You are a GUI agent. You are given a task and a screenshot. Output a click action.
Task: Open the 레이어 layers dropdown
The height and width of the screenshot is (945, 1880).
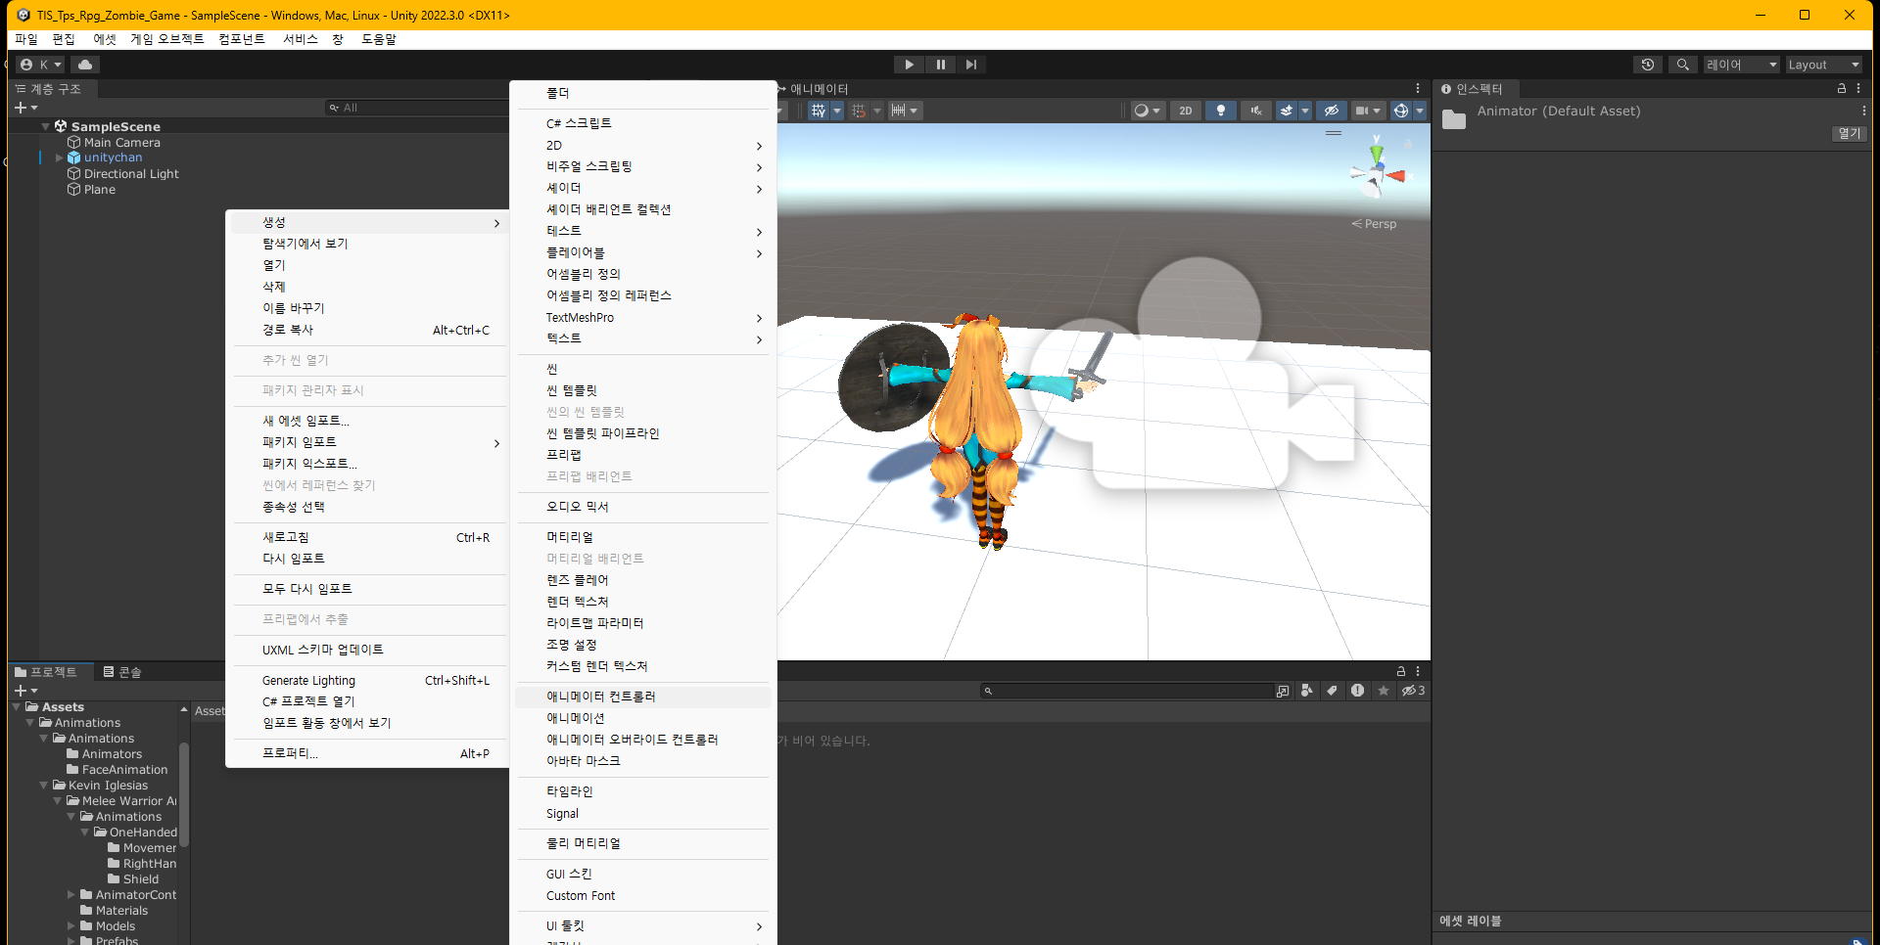[1742, 65]
